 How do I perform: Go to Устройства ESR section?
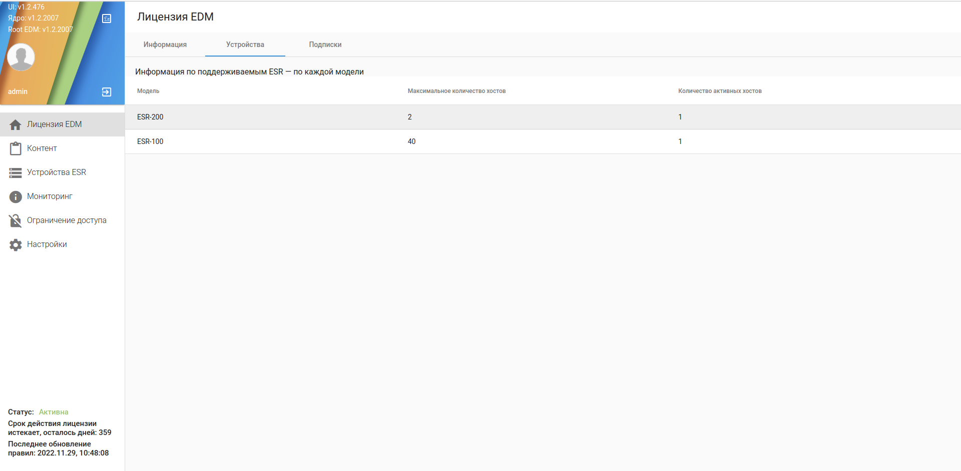[62, 172]
